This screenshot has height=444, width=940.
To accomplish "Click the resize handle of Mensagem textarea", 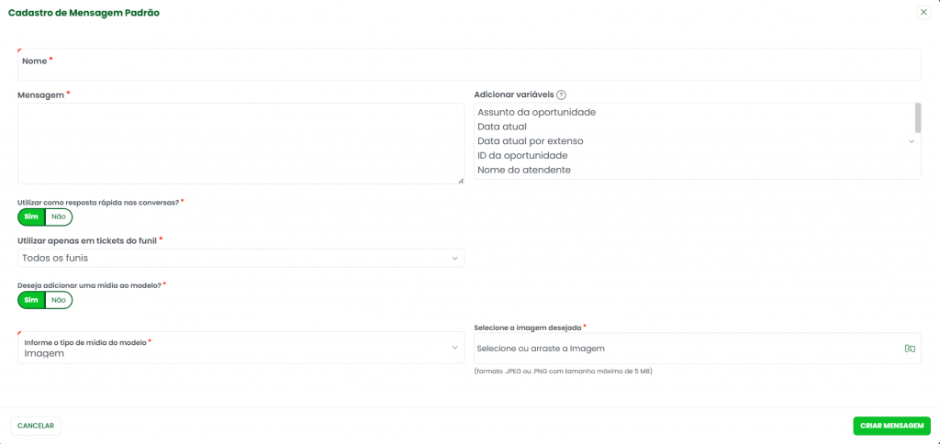I will point(461,180).
